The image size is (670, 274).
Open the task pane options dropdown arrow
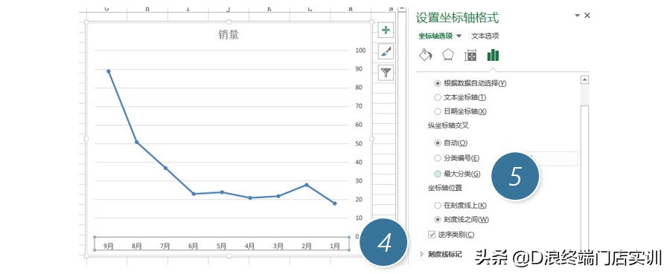tap(577, 16)
